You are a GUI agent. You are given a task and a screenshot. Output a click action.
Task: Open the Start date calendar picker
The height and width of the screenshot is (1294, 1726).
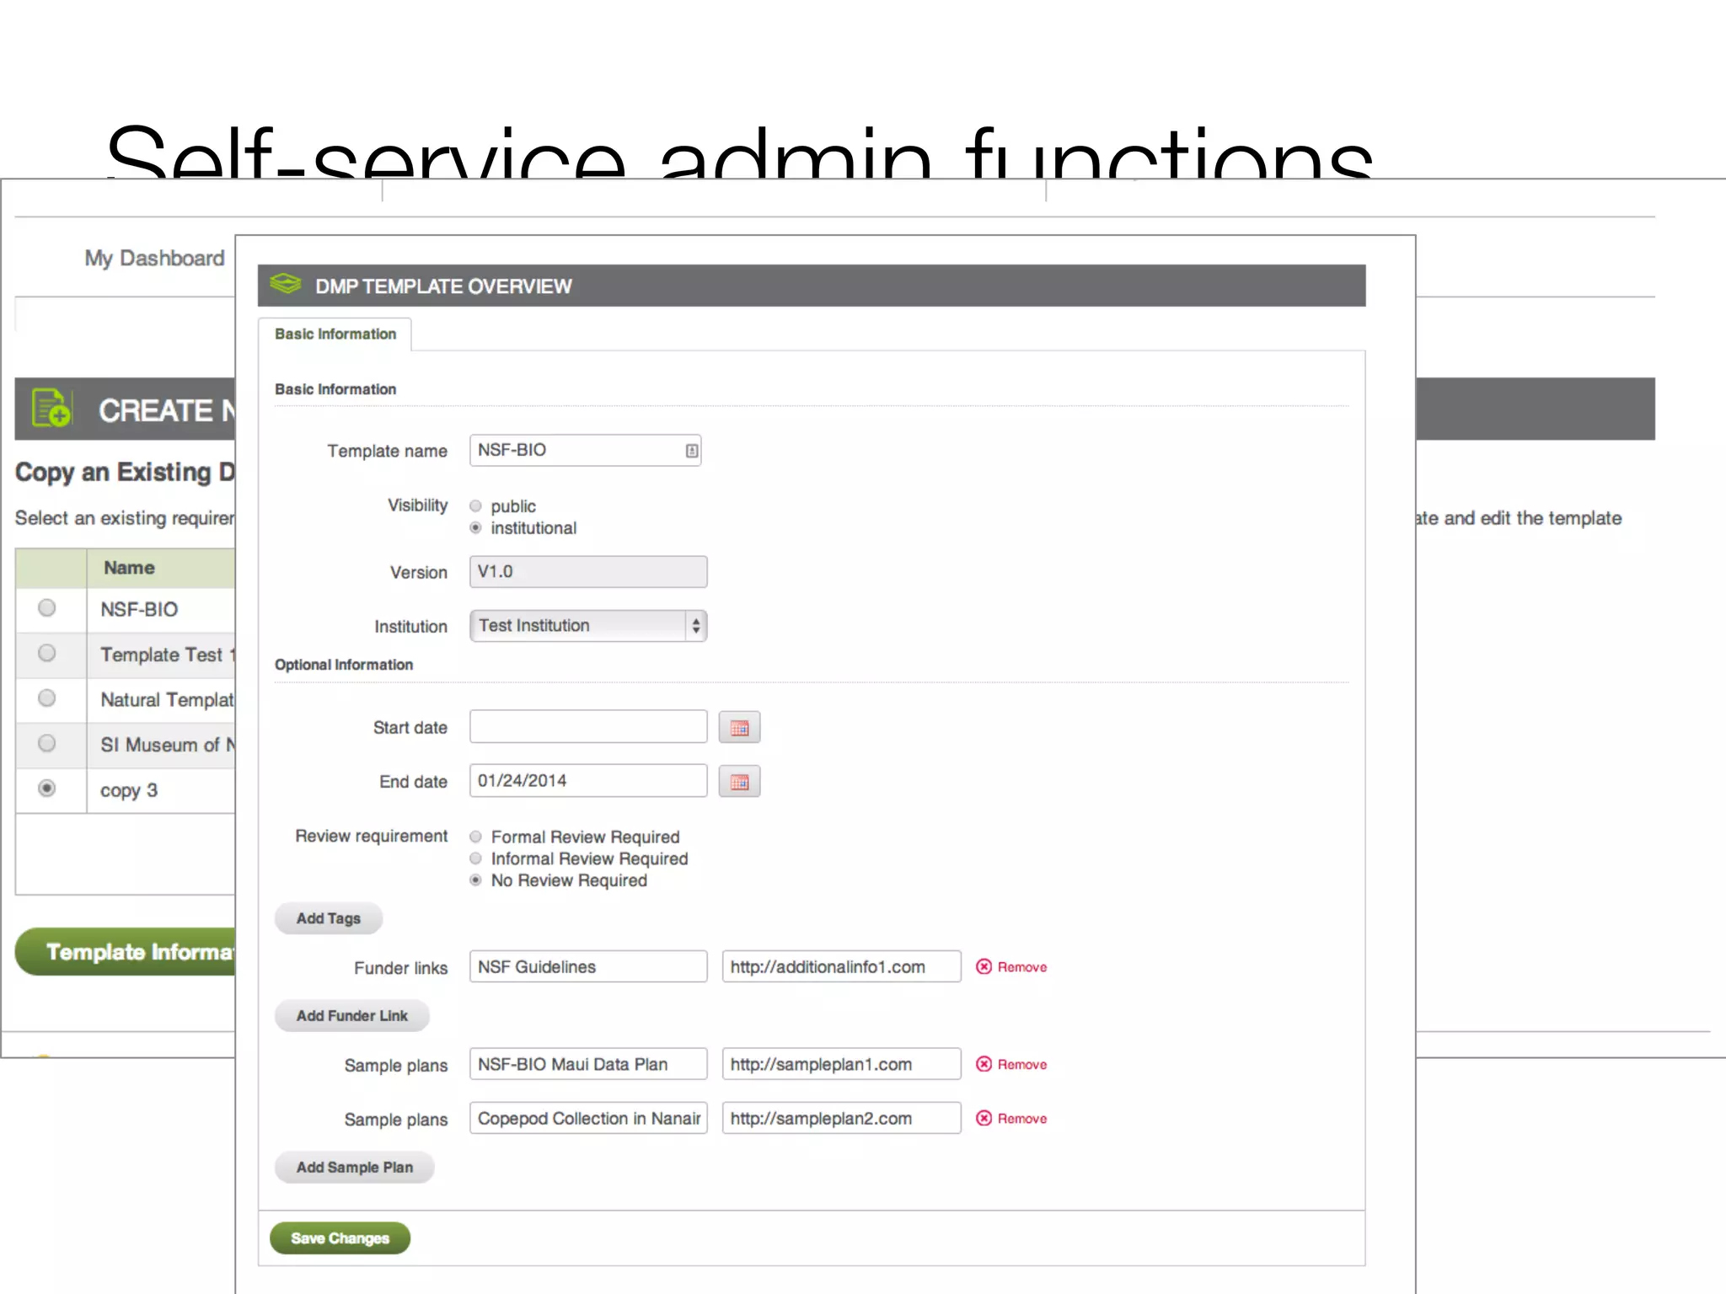pyautogui.click(x=739, y=728)
